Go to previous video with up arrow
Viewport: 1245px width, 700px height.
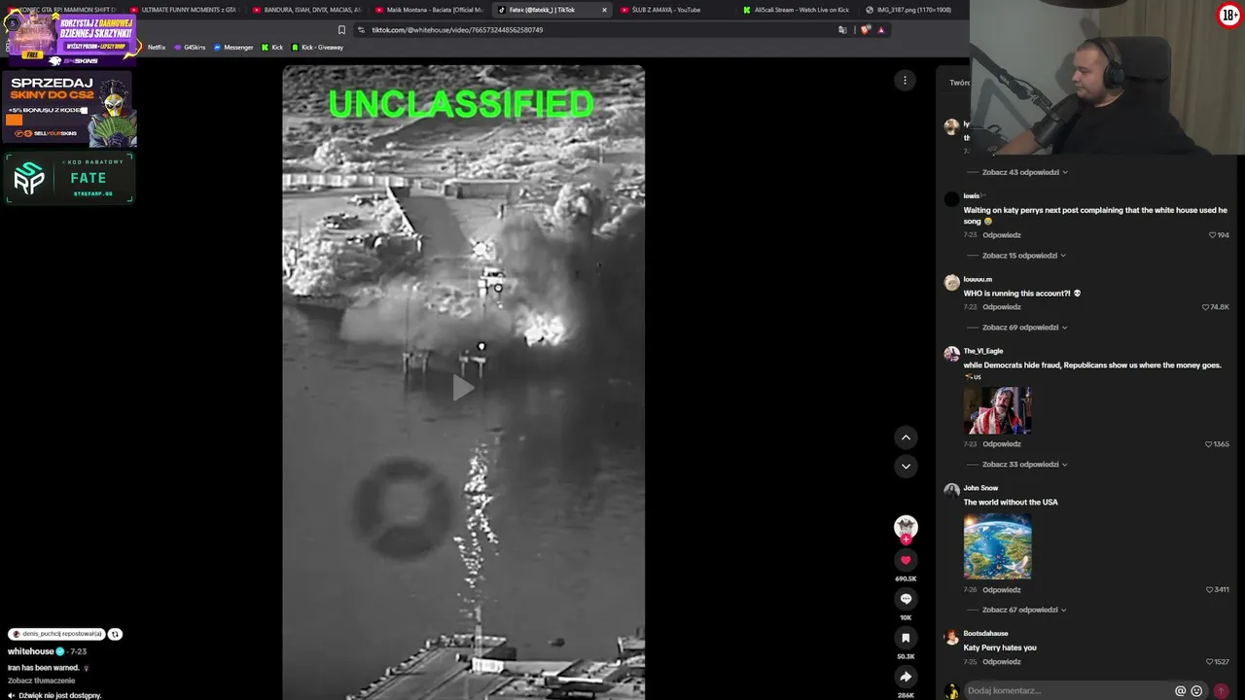click(906, 437)
